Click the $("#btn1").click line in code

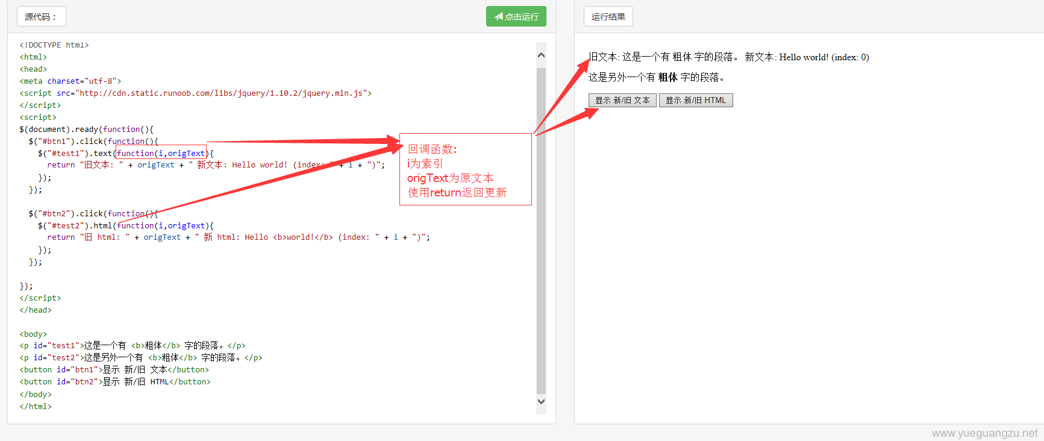[x=93, y=141]
